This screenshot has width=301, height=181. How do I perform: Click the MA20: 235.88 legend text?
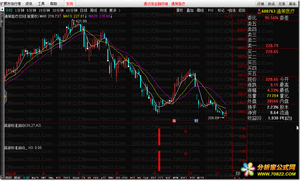(99, 16)
